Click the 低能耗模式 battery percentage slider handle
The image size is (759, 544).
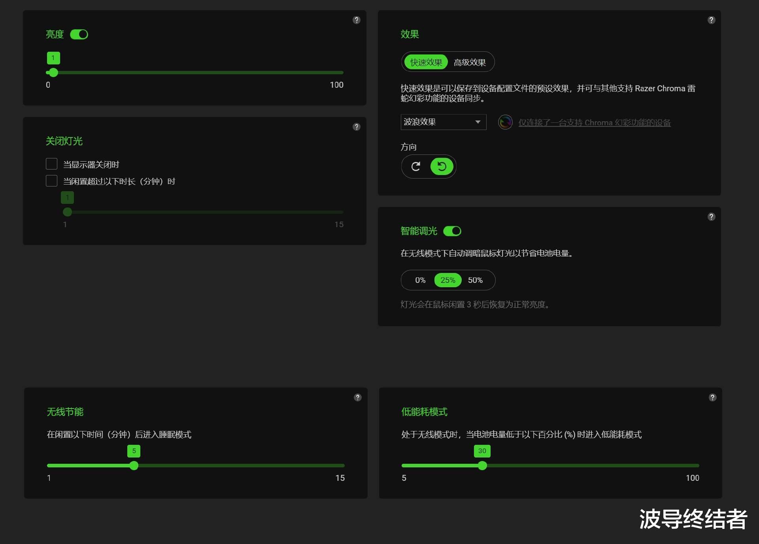[x=482, y=466]
